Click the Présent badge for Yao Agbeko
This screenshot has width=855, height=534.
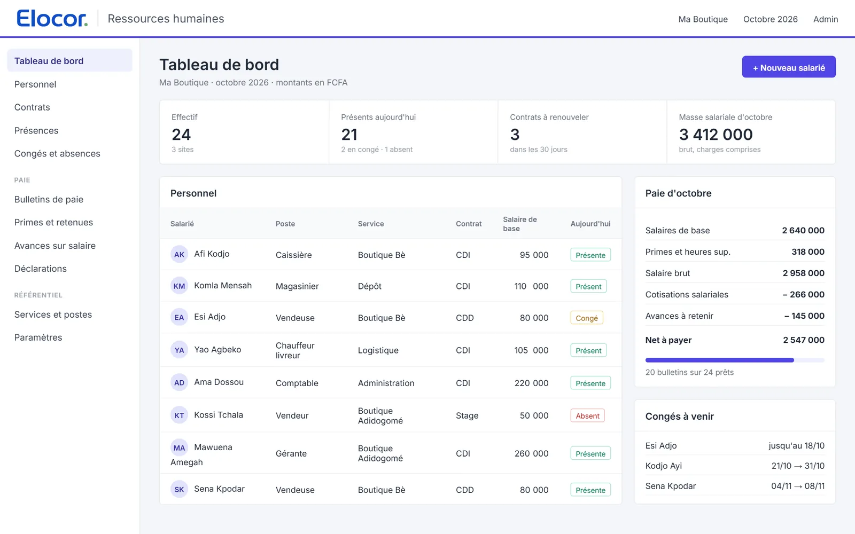tap(588, 350)
